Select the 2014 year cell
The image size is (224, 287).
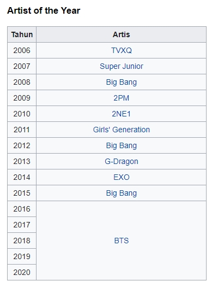pos(22,177)
